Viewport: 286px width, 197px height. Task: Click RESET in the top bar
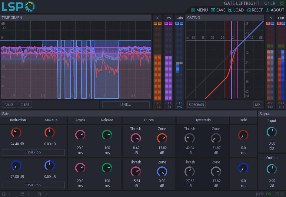(x=254, y=10)
